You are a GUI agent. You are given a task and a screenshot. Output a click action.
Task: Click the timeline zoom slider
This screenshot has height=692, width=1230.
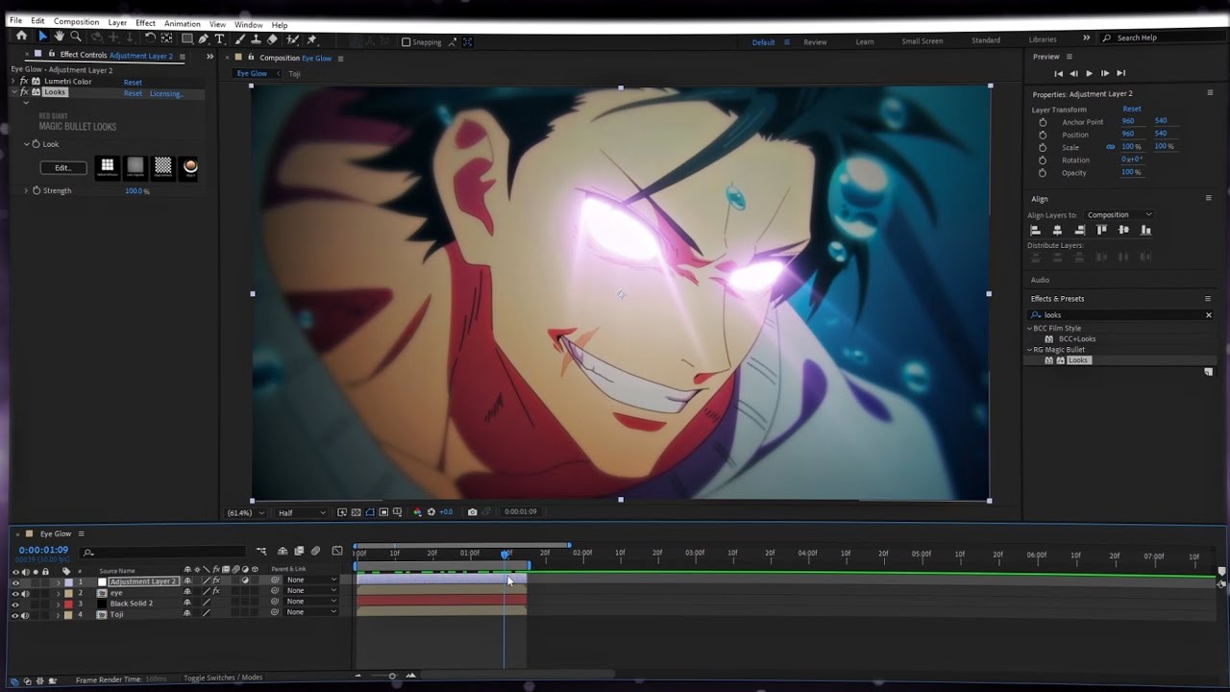point(392,676)
